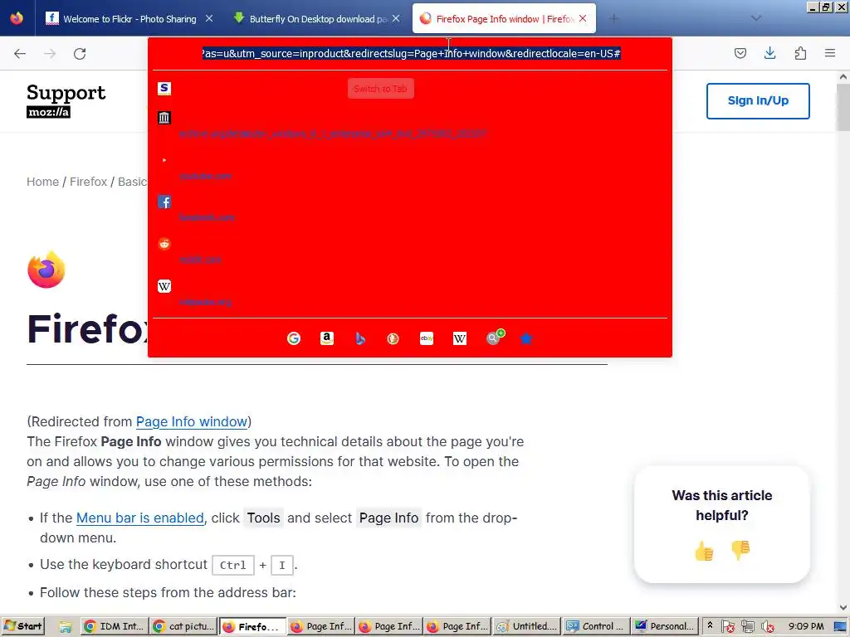Click the page scrollbar up arrow
850x637 pixels.
[x=843, y=77]
